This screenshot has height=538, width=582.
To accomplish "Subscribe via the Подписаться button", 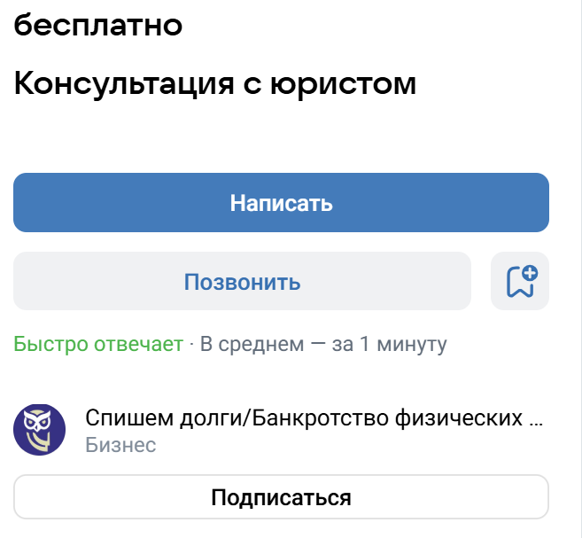I will (x=281, y=497).
